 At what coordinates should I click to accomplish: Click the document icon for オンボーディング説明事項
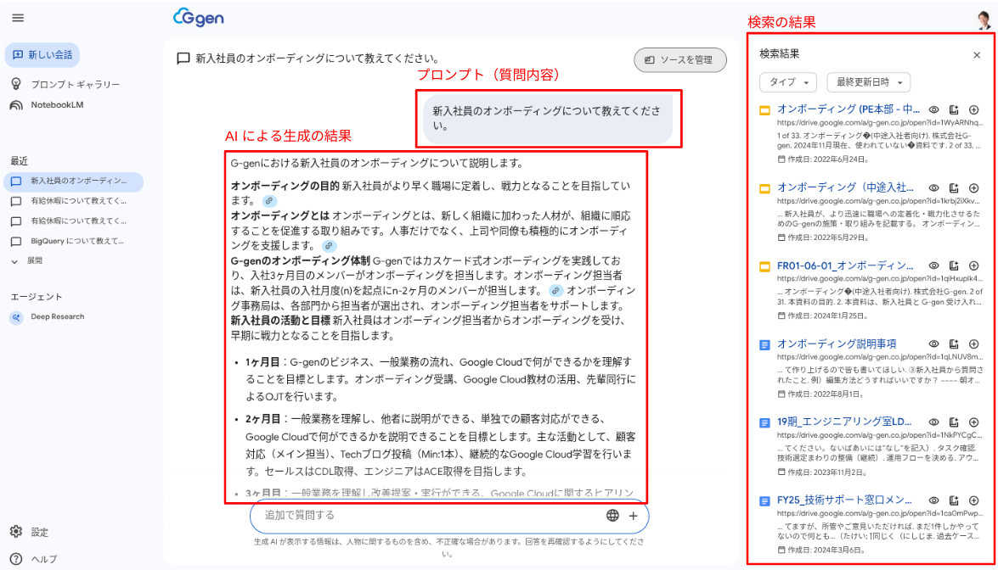tap(954, 344)
